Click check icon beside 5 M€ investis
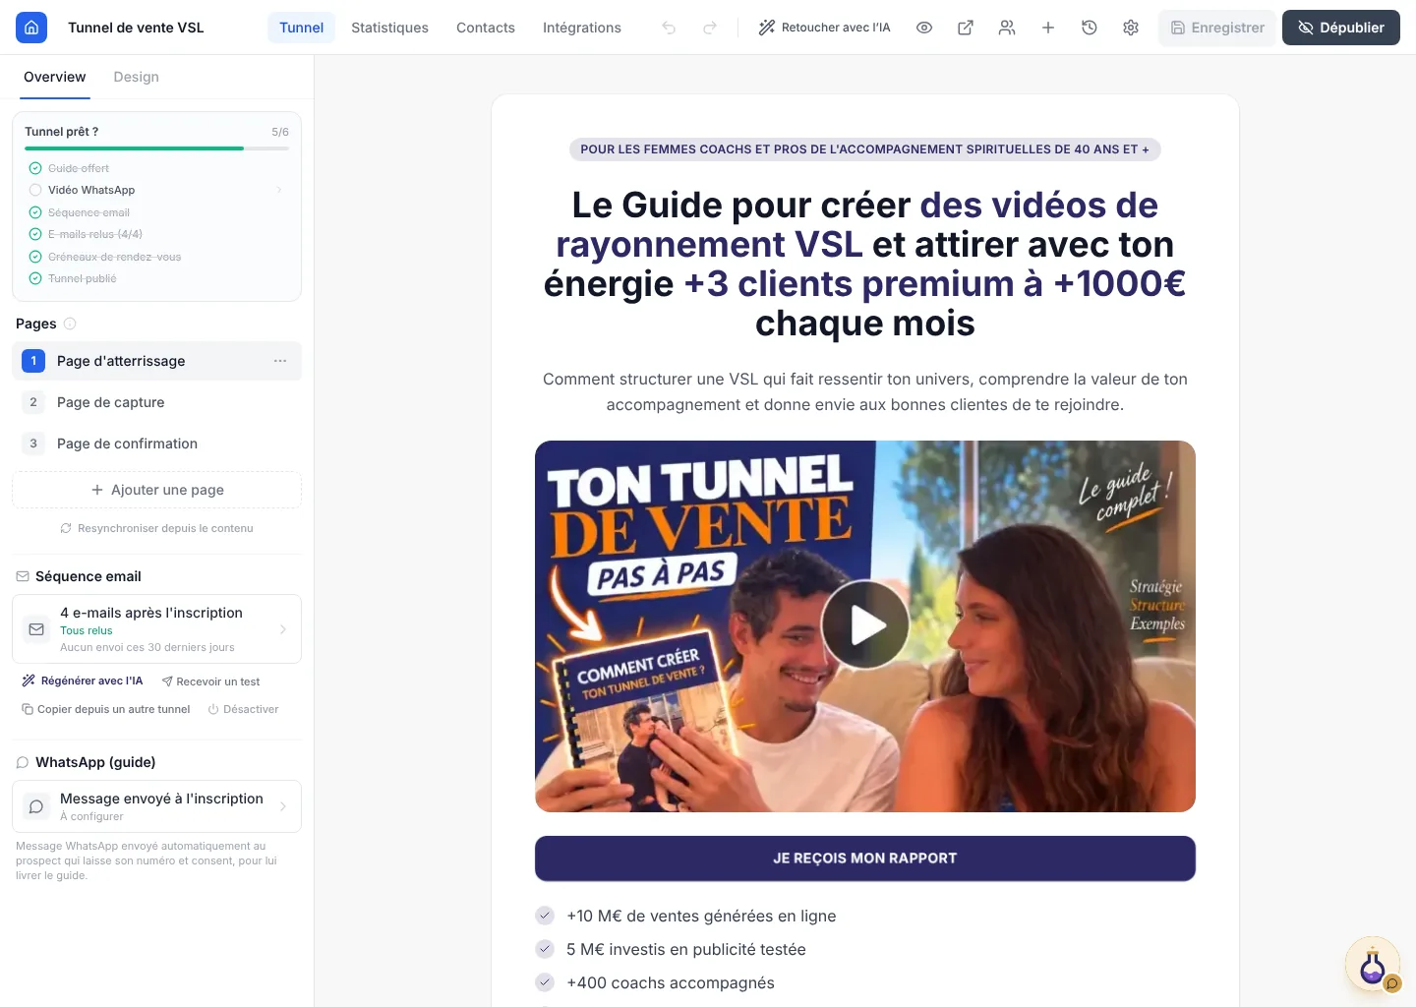The image size is (1416, 1007). pos(545,949)
